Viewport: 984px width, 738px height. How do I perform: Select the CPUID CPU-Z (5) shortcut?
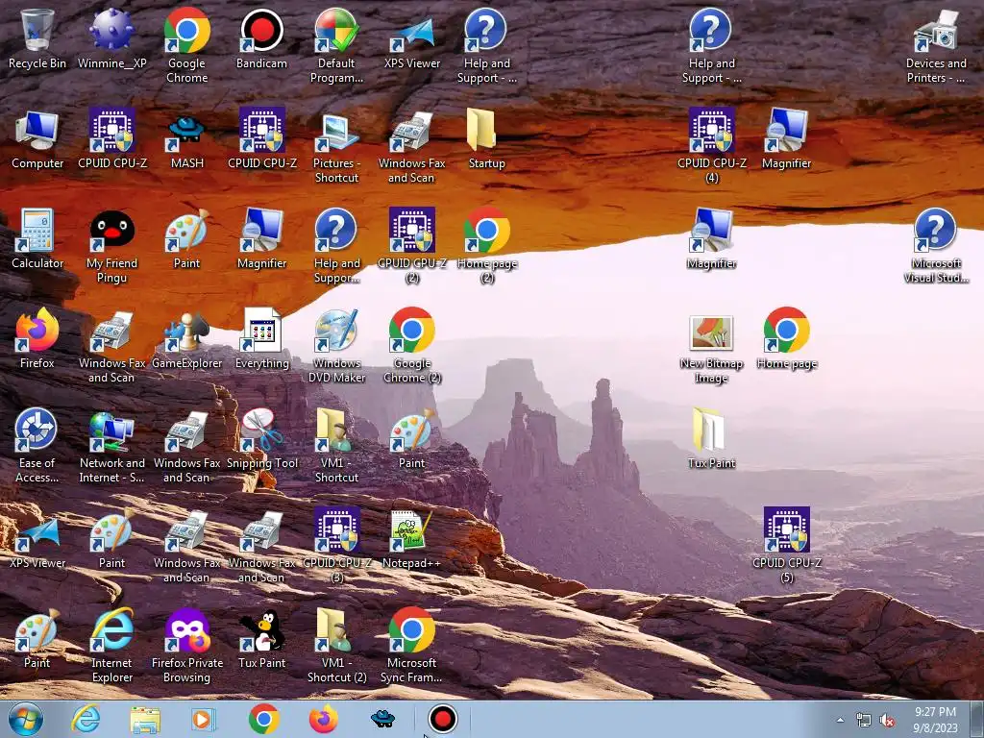click(x=786, y=546)
